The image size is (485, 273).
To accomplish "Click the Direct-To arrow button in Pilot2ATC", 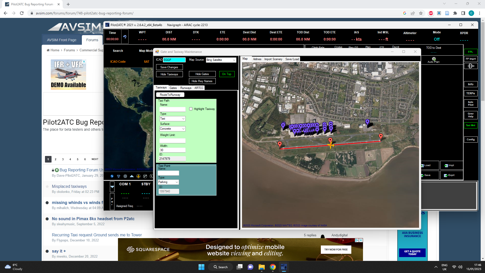I will click(x=471, y=66).
